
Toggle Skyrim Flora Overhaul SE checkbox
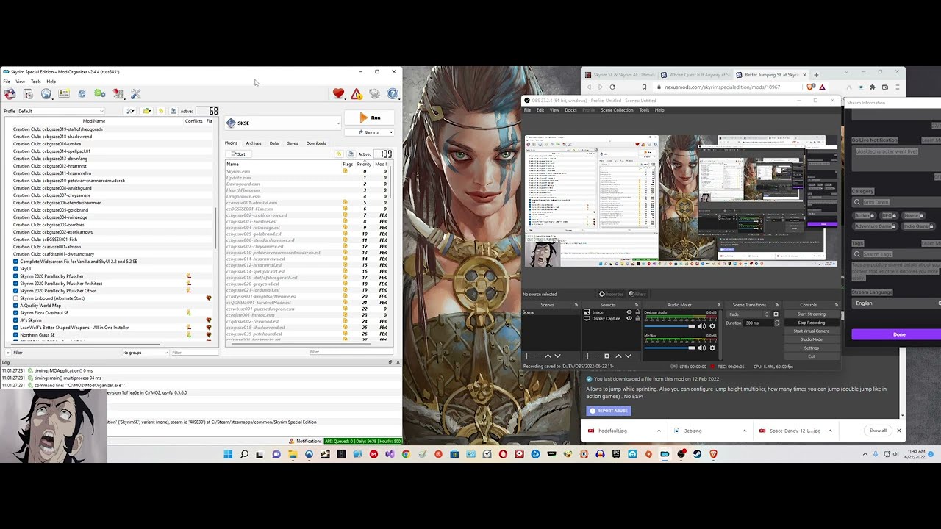pyautogui.click(x=15, y=313)
